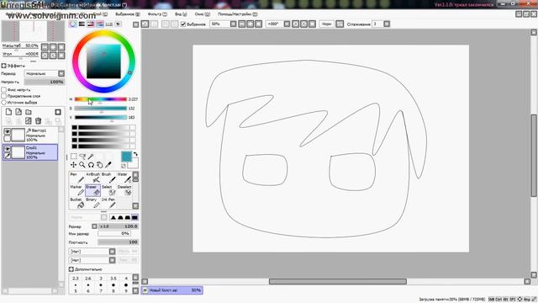Create a new layer folder
Screen dimensions: 538x303
click(29, 112)
